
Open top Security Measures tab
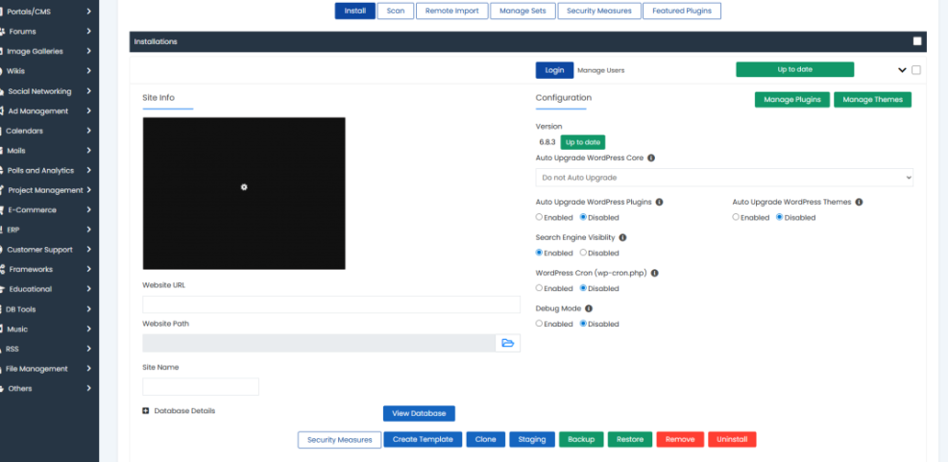click(x=599, y=11)
